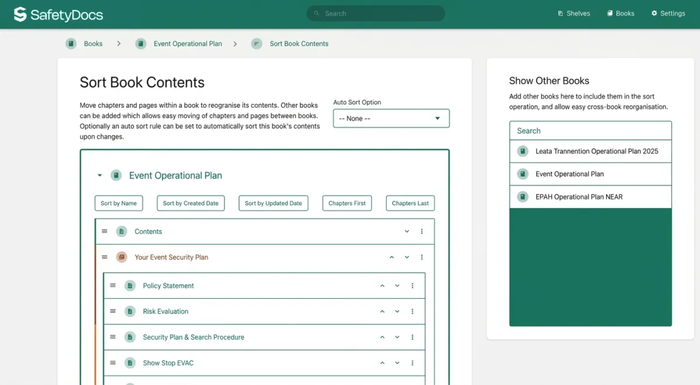Viewport: 700px width, 385px height.
Task: Click page icon of Show Stop EVAC
Action: (x=130, y=362)
